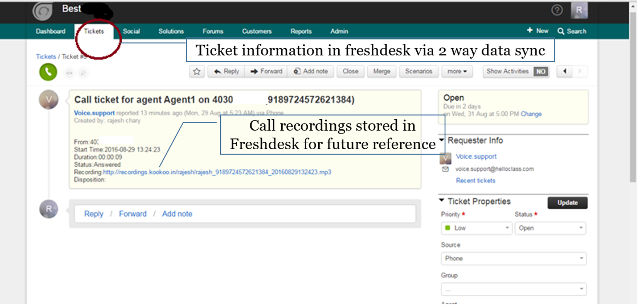Viewport: 637px width, 308px height.
Task: Click Reply link in reply box
Action: (x=94, y=214)
